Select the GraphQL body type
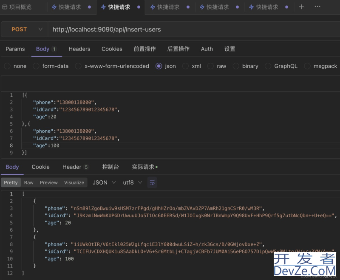This screenshot has height=280, width=340. [x=268, y=66]
